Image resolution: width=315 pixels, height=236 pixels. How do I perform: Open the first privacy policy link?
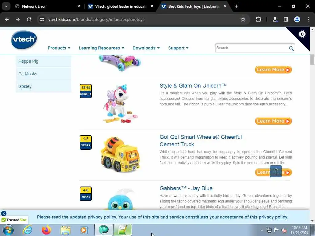click(102, 217)
